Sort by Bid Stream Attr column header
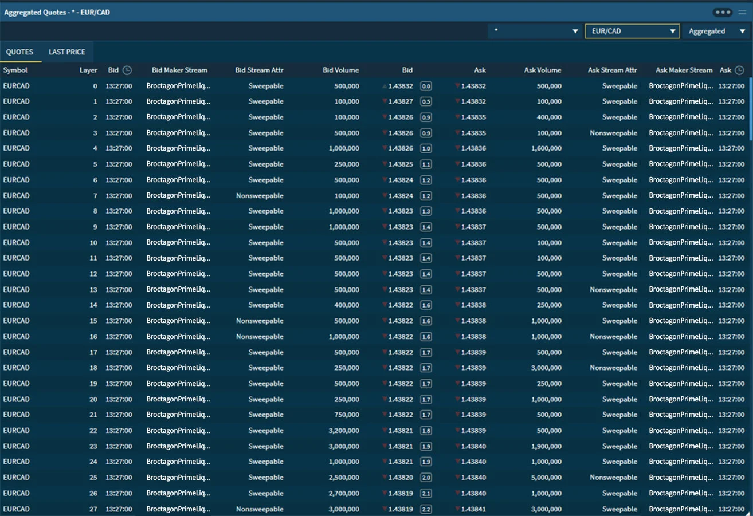This screenshot has height=516, width=753. click(259, 70)
